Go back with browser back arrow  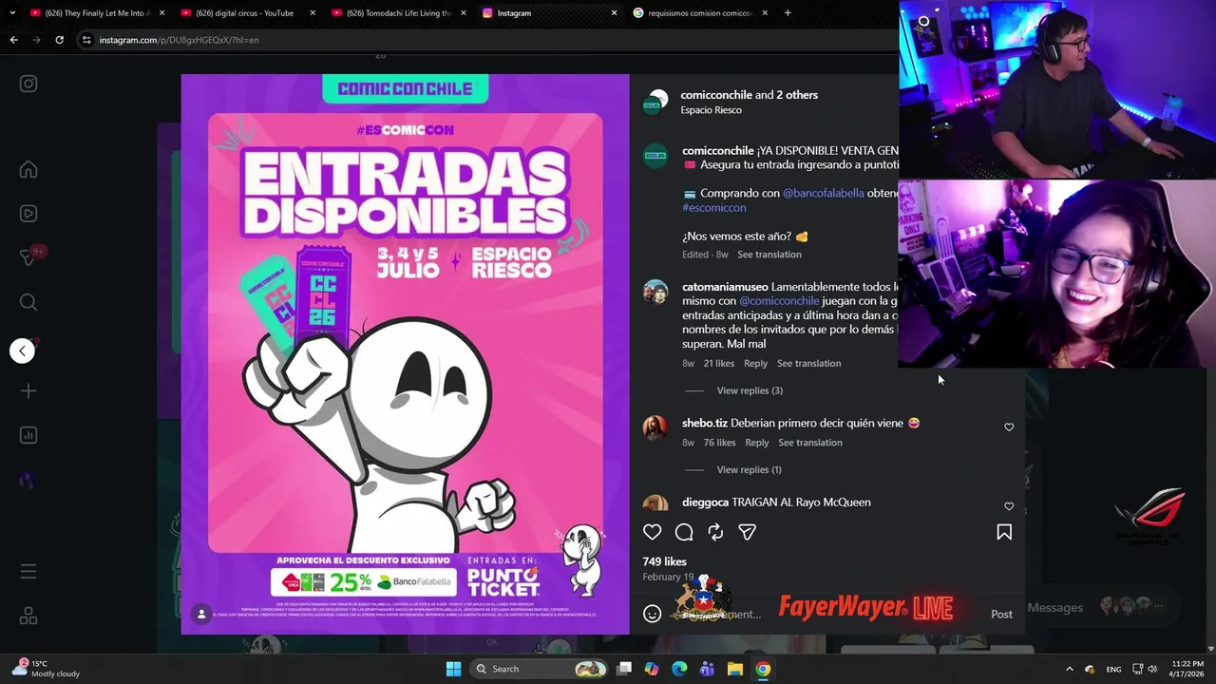(x=13, y=40)
